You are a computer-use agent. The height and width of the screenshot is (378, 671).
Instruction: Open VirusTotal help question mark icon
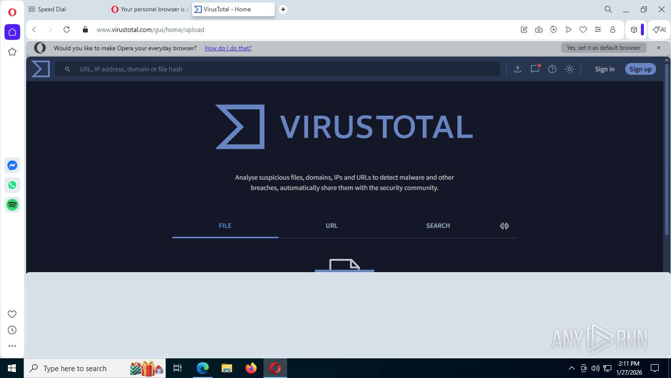coord(552,69)
